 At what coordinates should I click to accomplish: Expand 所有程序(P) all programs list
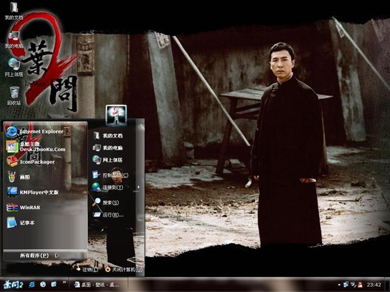tap(39, 255)
